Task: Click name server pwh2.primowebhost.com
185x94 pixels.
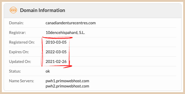Action: point(67,86)
